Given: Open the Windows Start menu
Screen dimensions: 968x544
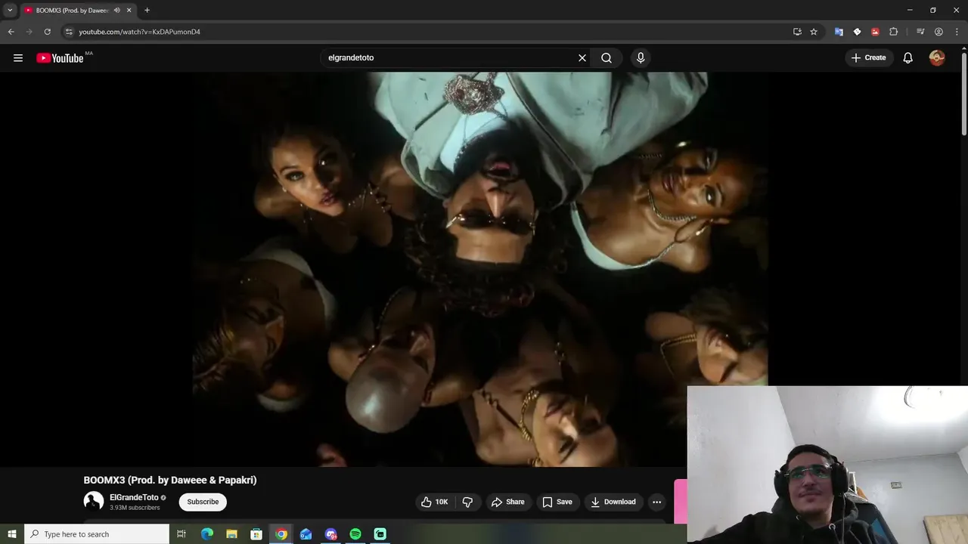Looking at the screenshot, I should (11, 534).
